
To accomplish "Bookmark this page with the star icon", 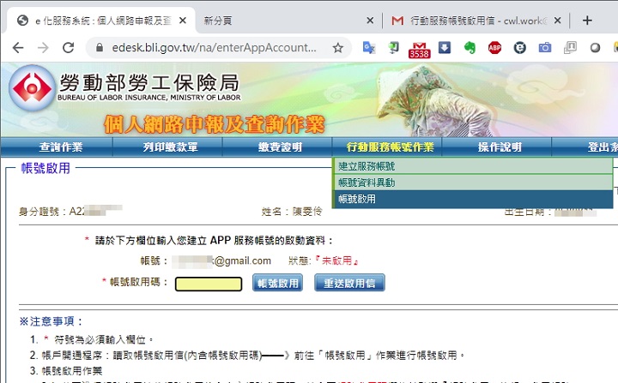I will (338, 48).
